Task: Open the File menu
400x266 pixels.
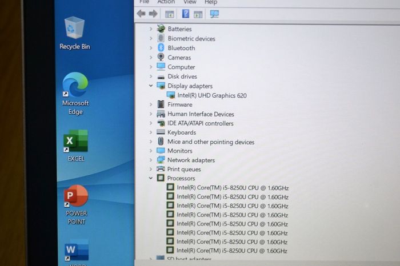Action: [x=145, y=2]
